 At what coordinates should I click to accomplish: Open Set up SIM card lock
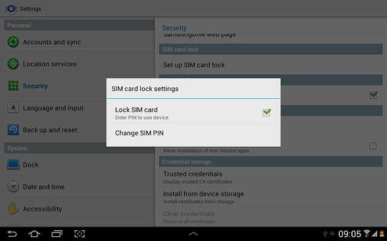(x=194, y=65)
